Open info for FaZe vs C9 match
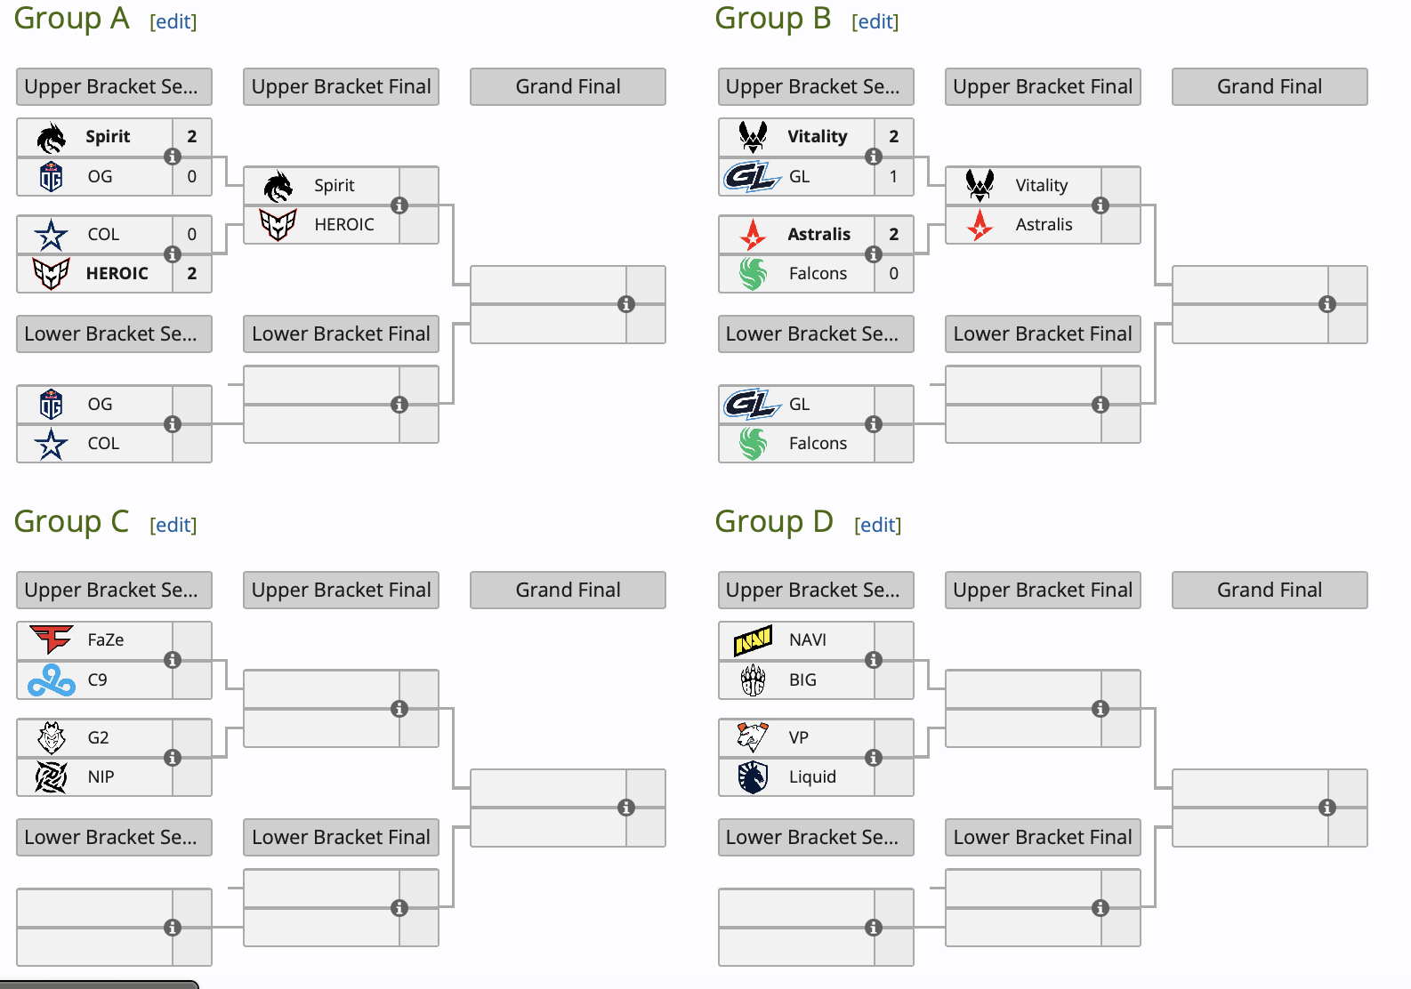Image resolution: width=1411 pixels, height=989 pixels. point(173,660)
